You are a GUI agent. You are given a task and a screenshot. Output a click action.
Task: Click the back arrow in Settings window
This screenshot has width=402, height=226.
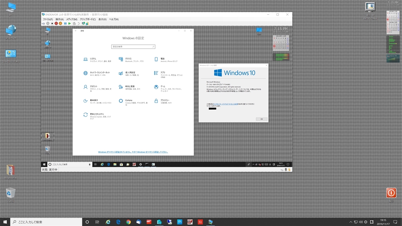[x=76, y=31]
